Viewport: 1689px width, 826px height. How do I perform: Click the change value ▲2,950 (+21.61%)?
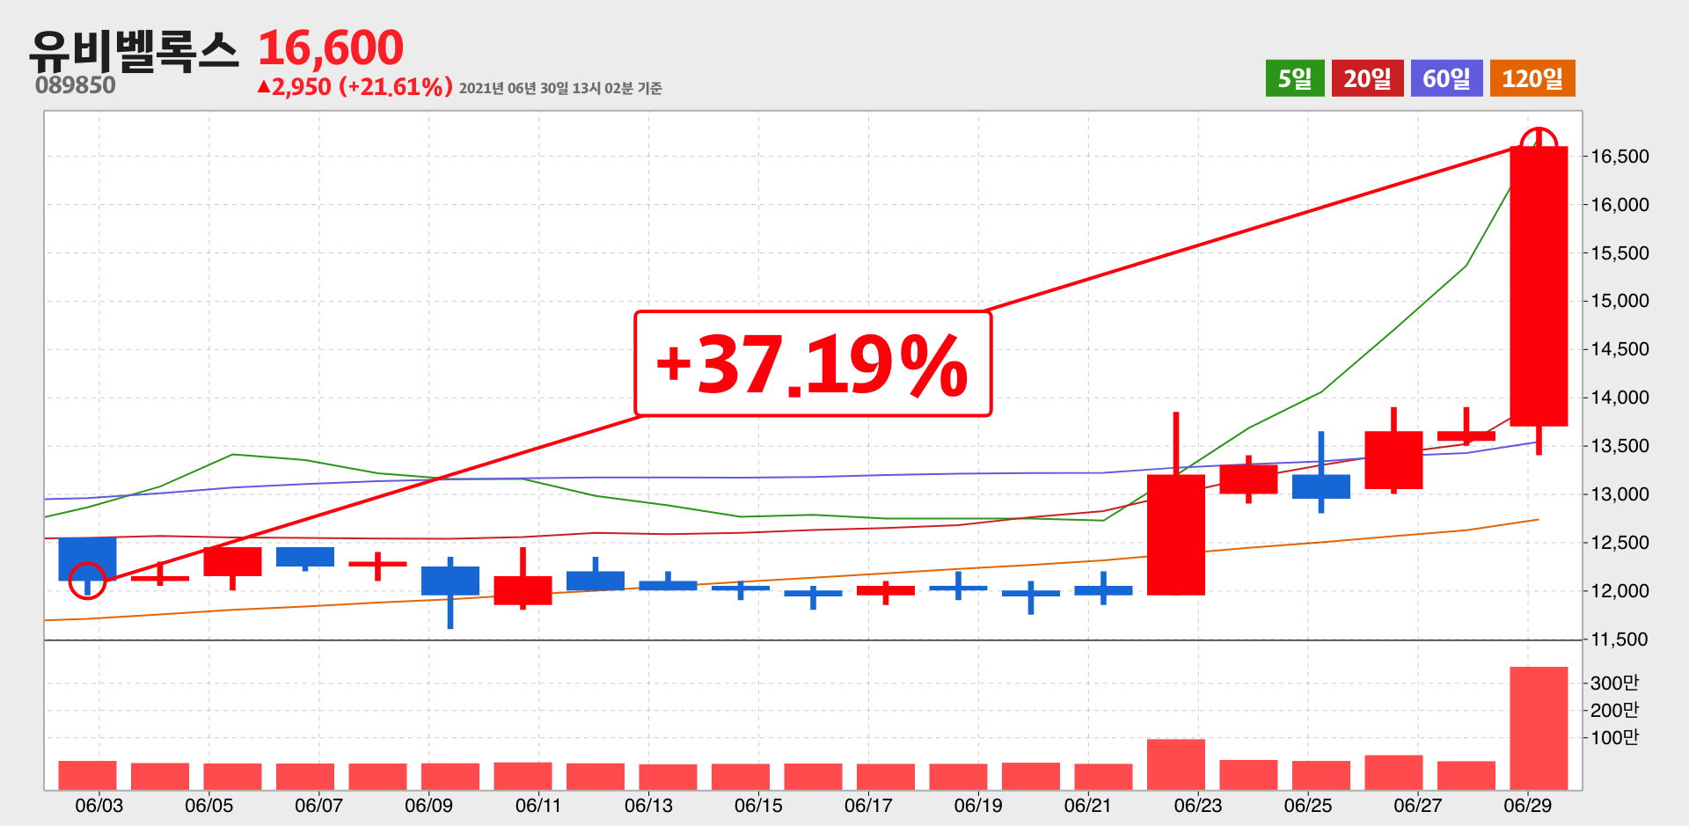pyautogui.click(x=355, y=86)
